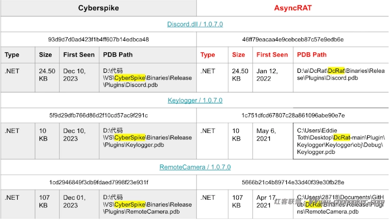Click the black Size header under Cyberspike
The height and width of the screenshot is (220, 389).
[45, 54]
